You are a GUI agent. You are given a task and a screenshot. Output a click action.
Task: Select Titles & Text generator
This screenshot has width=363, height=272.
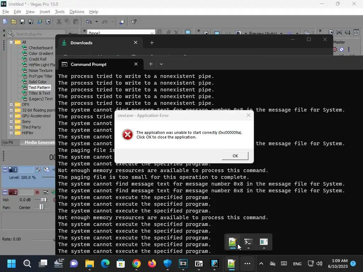click(x=39, y=93)
